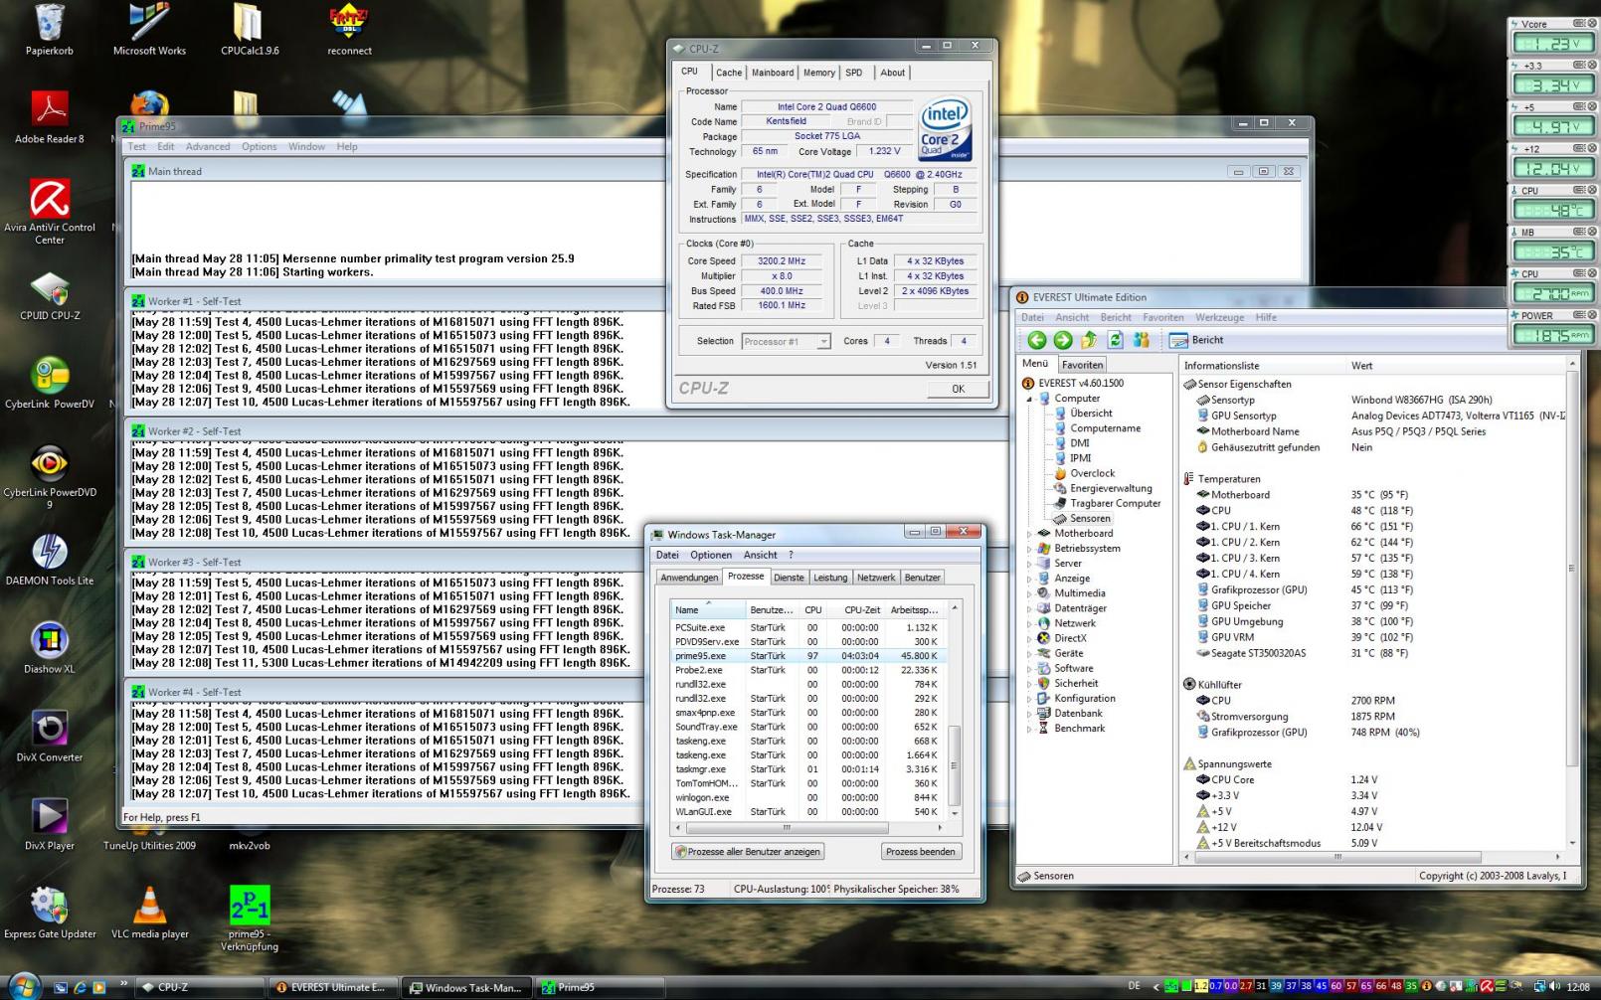1601x1000 pixels.
Task: Click Prozess beenden in Task-Manager
Action: pyautogui.click(x=921, y=852)
